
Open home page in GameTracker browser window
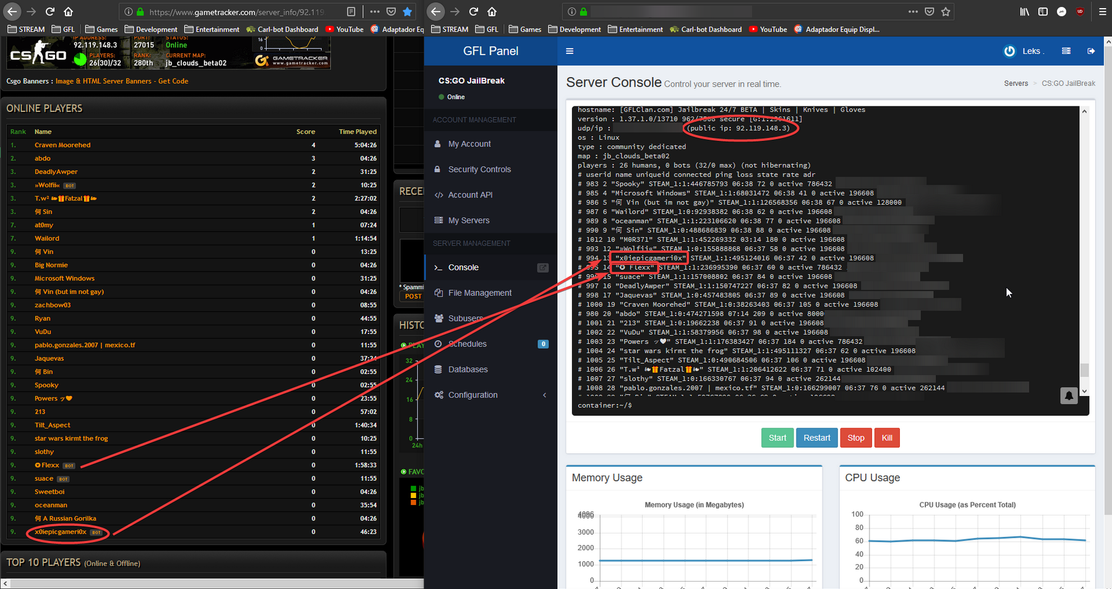69,11
